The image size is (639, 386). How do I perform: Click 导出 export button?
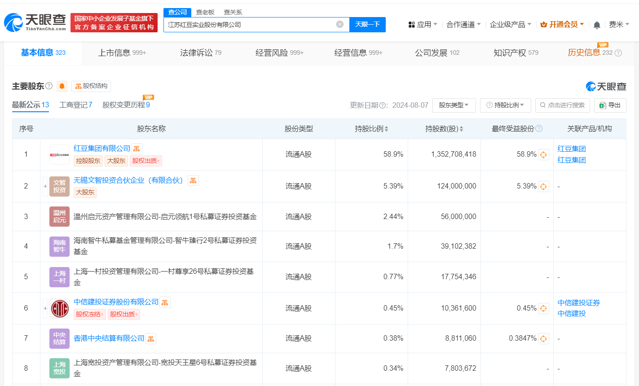[610, 105]
